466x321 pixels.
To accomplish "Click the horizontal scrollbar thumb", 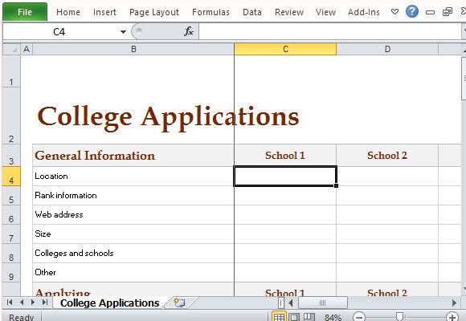I will click(x=322, y=303).
